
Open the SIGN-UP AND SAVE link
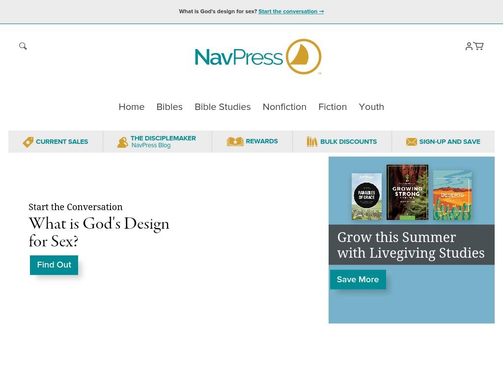click(450, 142)
